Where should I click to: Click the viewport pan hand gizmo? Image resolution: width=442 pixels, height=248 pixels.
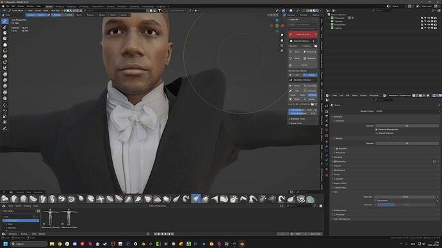pos(282,40)
